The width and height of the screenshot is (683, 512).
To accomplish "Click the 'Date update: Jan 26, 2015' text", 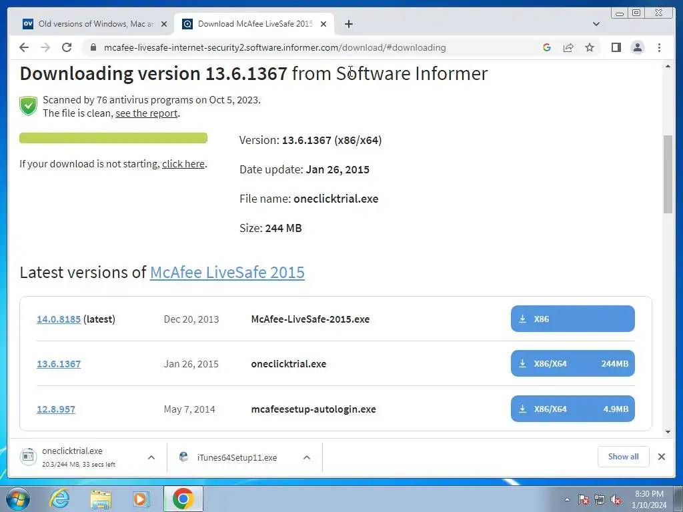I will click(304, 170).
